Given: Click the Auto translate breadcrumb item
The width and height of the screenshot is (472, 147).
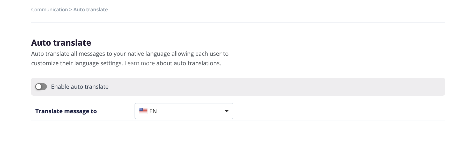Looking at the screenshot, I should click(x=91, y=10).
